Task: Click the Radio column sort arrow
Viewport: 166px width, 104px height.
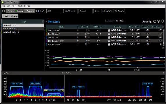Action: tap(78, 27)
